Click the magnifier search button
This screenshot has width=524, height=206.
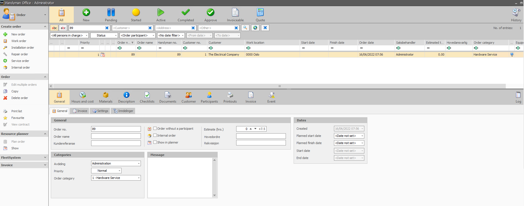coord(245,28)
